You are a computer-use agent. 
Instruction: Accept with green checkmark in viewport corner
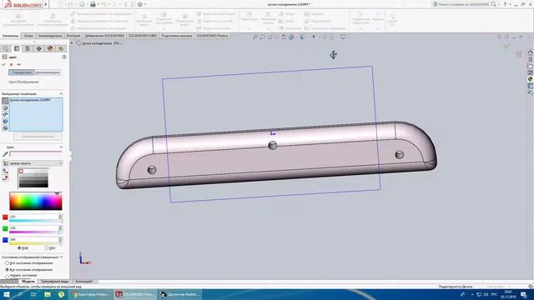coord(506,46)
